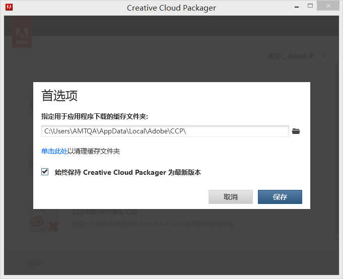Minimize the Creative Cloud Packager window

point(297,7)
